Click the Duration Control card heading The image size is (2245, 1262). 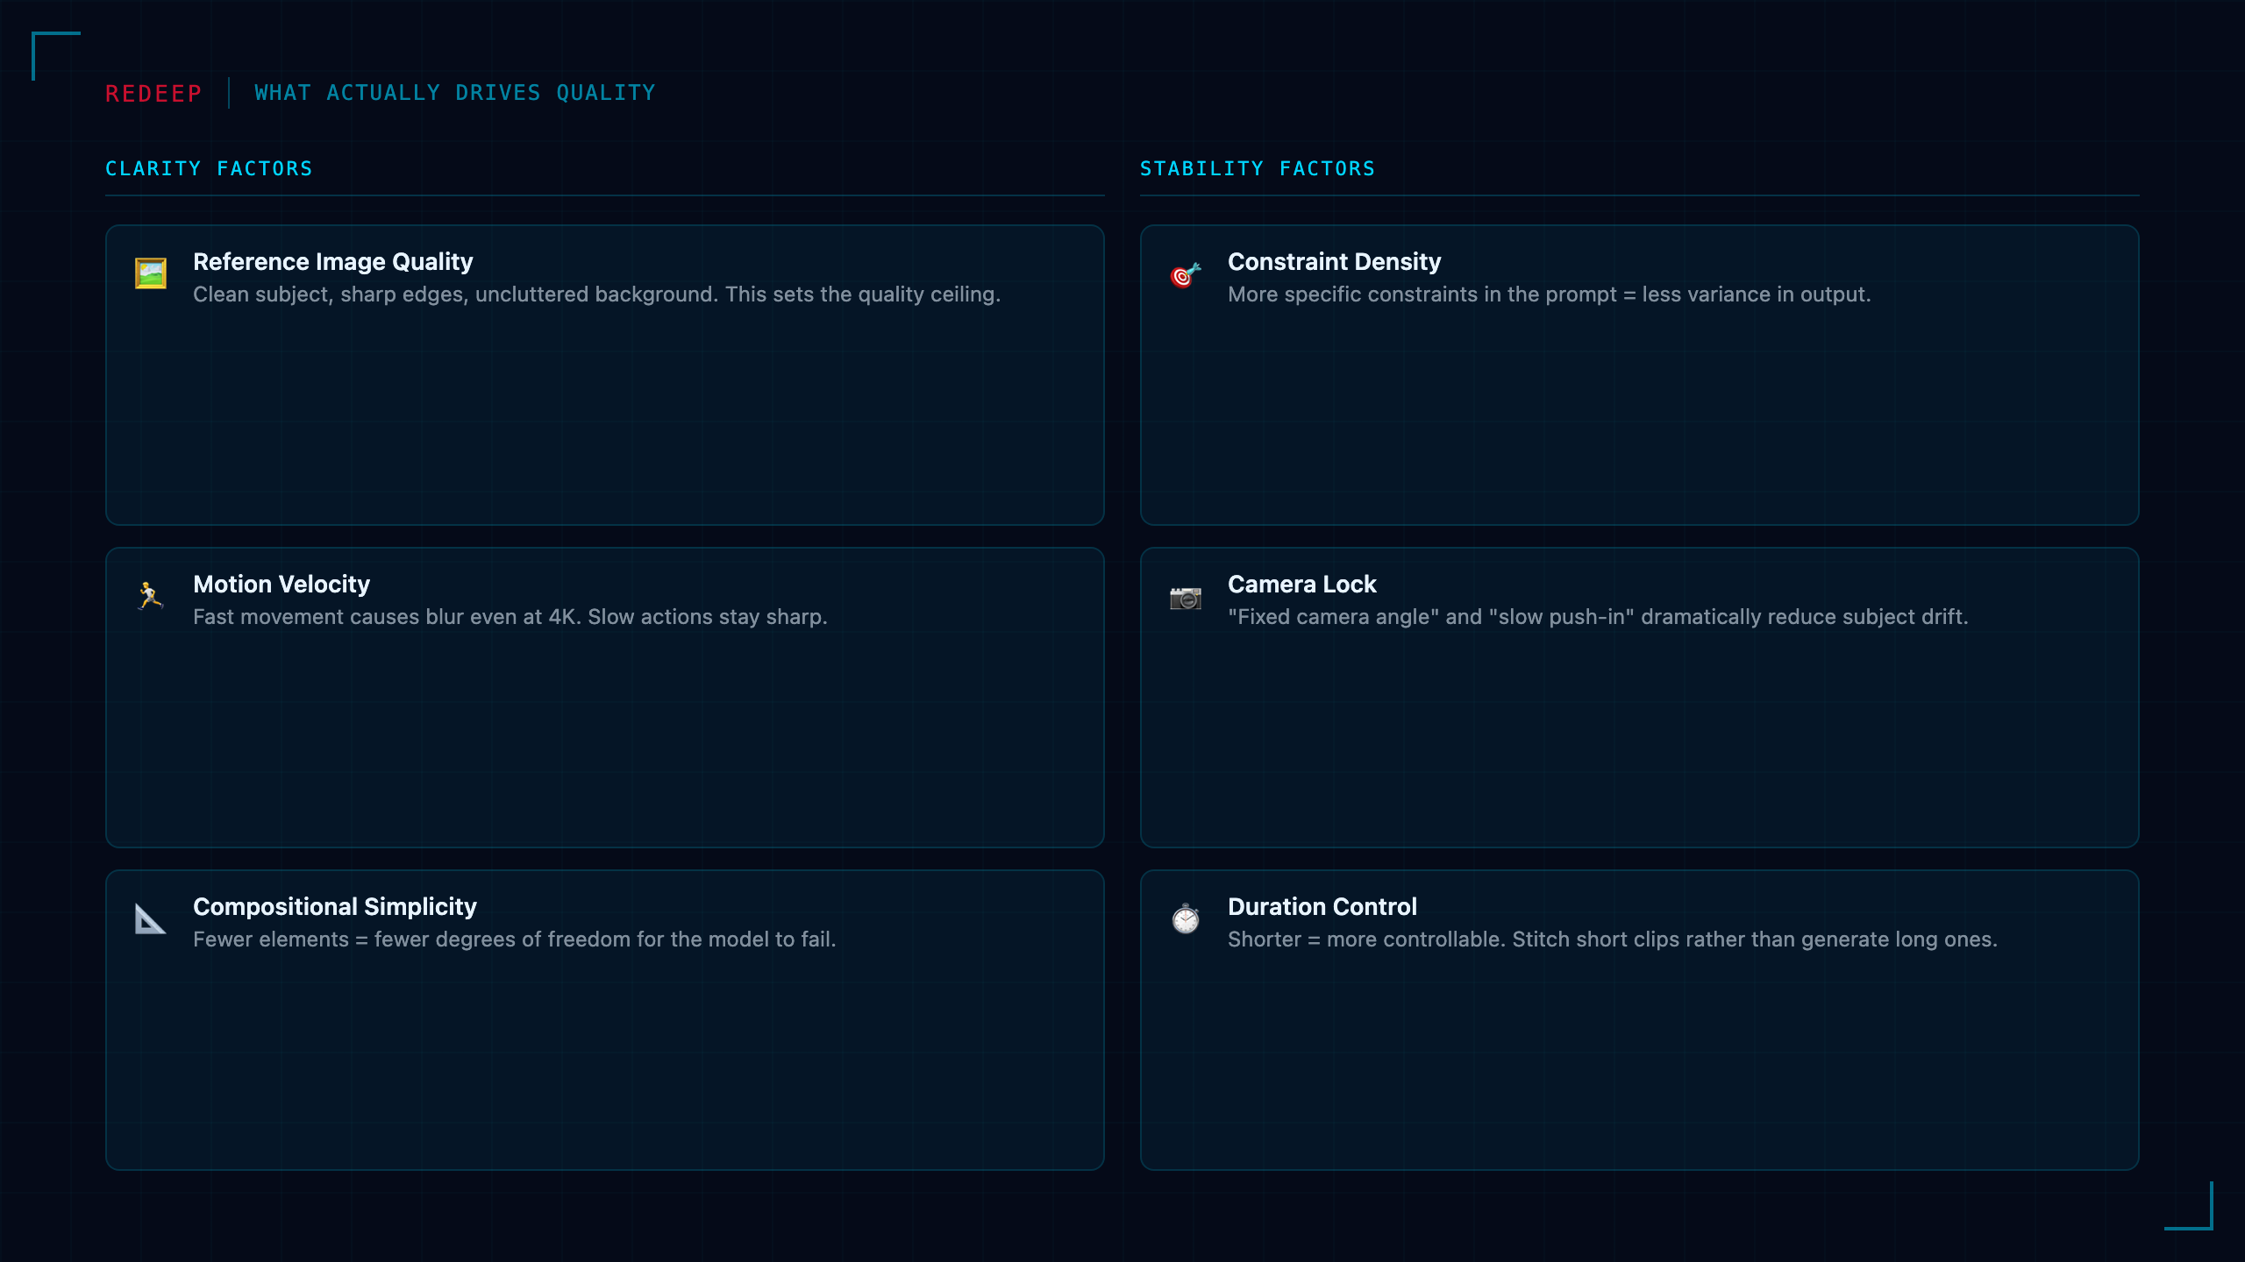tap(1322, 906)
